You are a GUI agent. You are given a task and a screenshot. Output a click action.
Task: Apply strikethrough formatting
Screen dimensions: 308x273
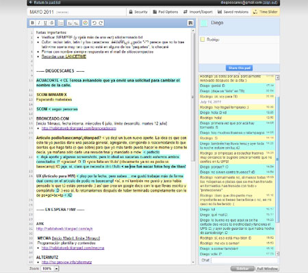52,23
